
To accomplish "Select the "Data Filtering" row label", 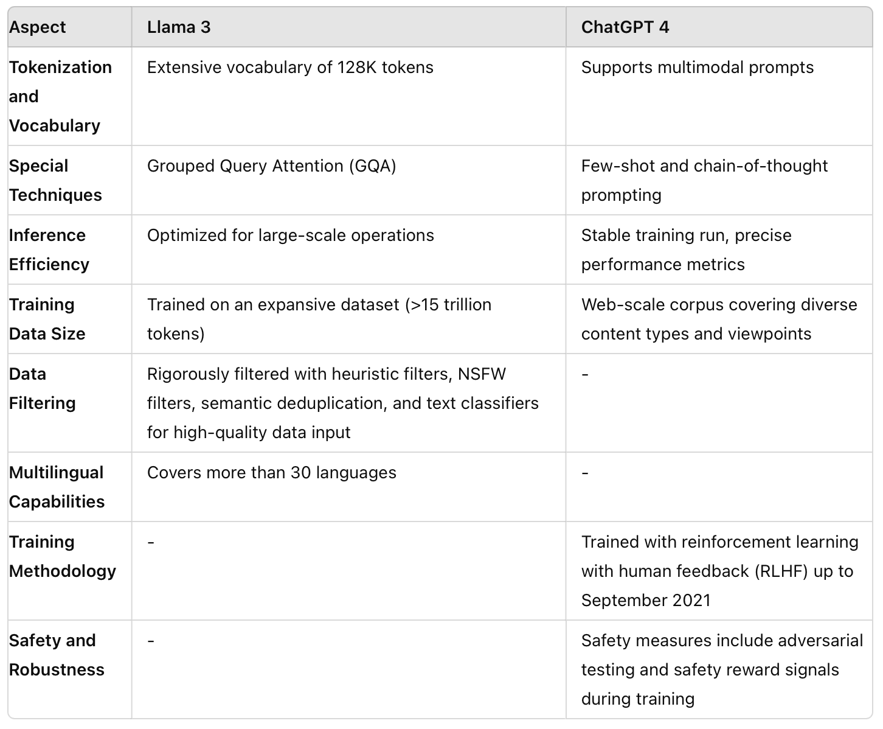I will [x=42, y=388].
